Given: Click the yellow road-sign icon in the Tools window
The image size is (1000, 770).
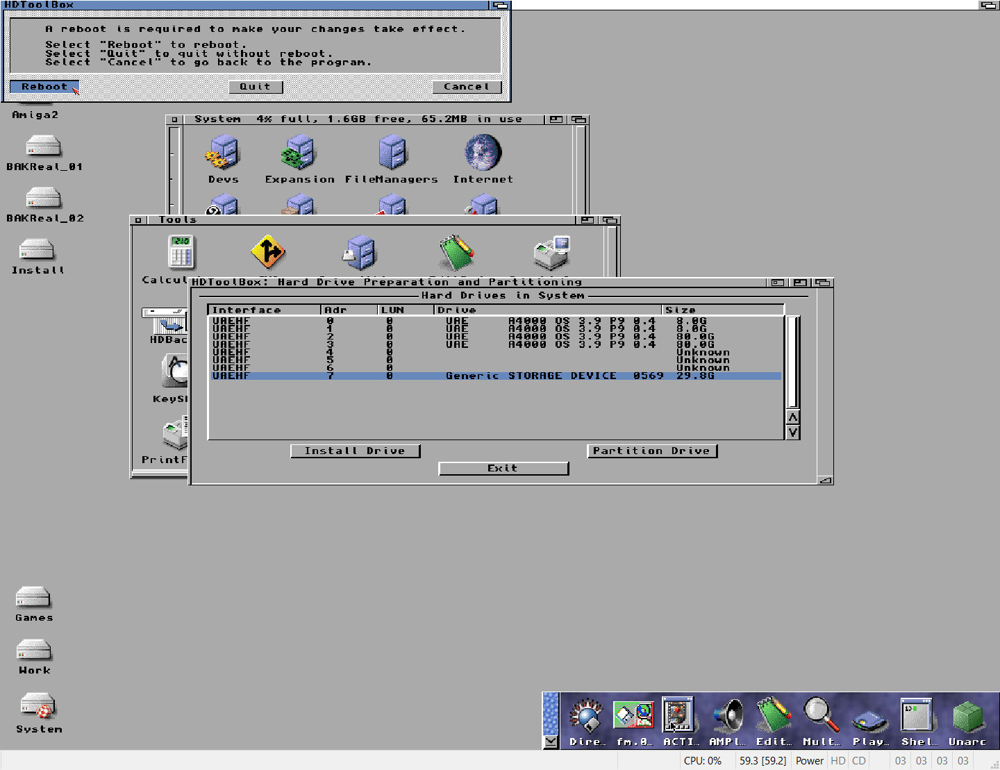Looking at the screenshot, I should tap(268, 252).
